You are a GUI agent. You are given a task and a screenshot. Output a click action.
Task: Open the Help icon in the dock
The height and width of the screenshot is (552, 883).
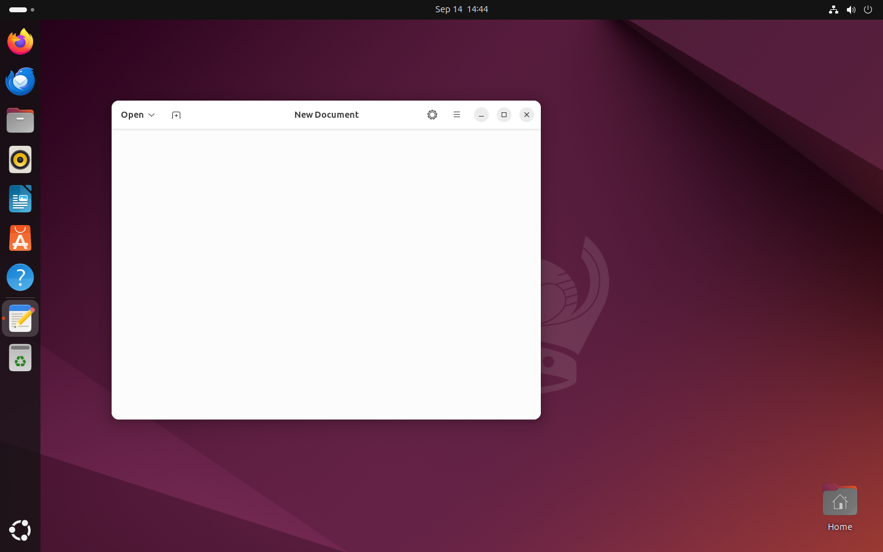[x=20, y=277]
